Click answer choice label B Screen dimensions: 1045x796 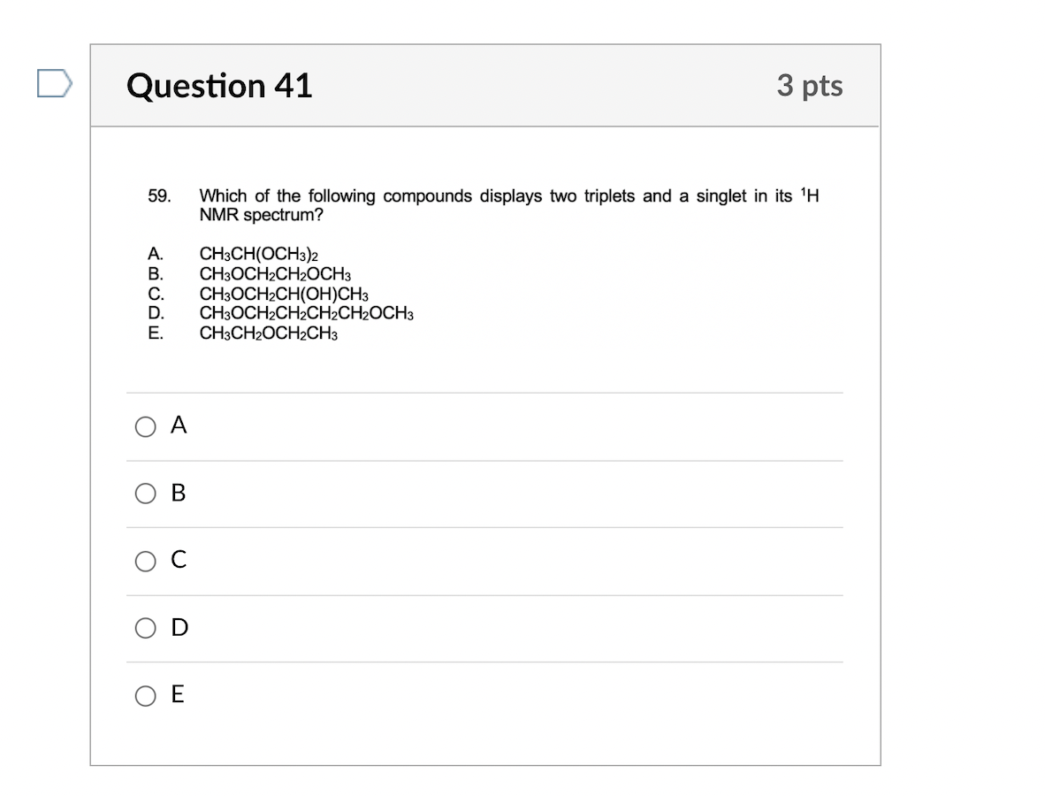179,494
